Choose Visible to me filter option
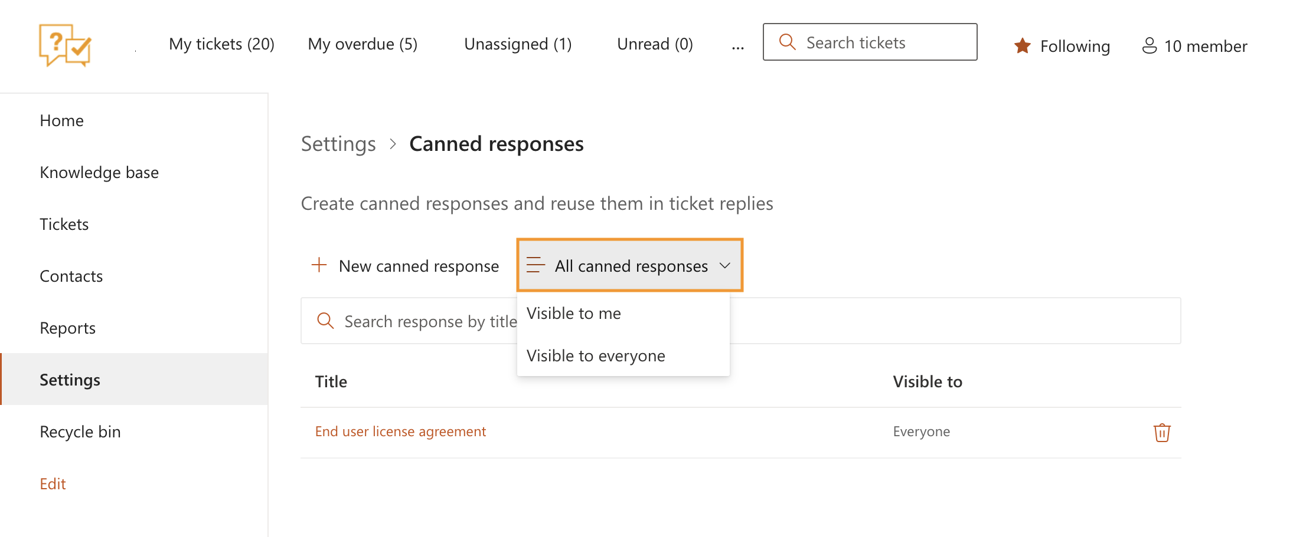This screenshot has height=537, width=1293. coord(623,313)
